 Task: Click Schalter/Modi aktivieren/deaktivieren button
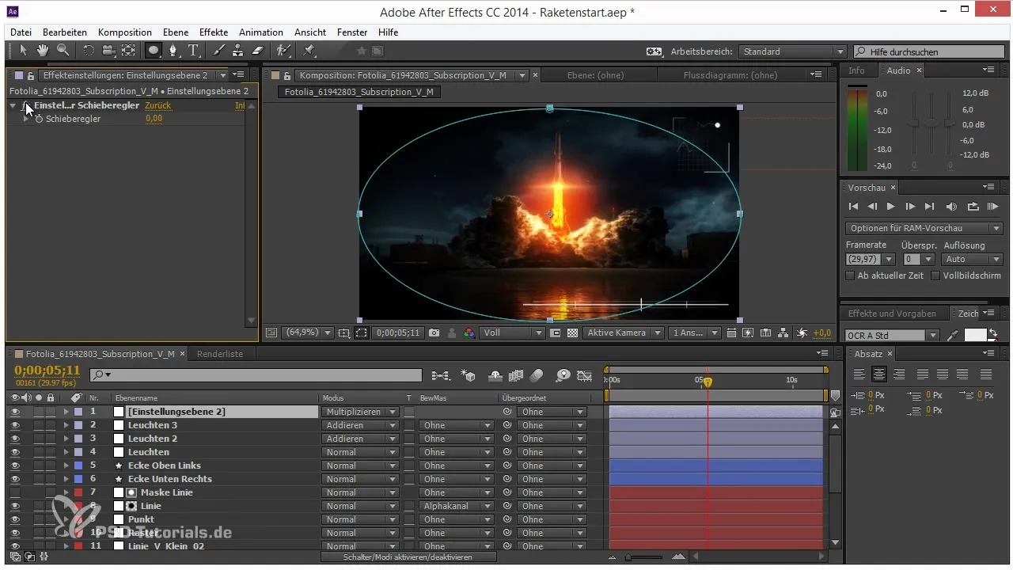point(408,557)
